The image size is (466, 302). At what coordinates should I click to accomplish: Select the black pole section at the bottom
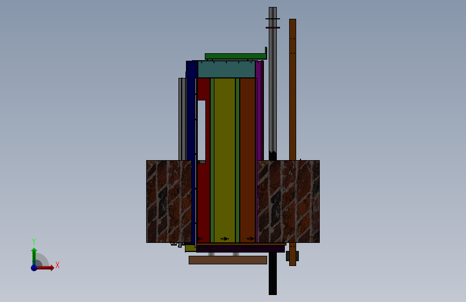[273, 274]
